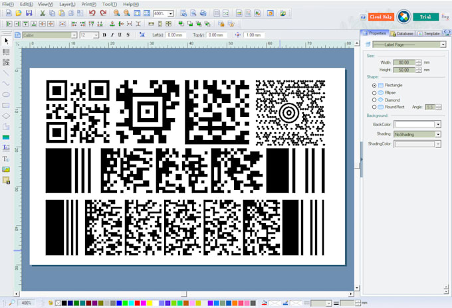Select the pointer arrow tool
Screen dimensions: 452x308
coord(7,41)
